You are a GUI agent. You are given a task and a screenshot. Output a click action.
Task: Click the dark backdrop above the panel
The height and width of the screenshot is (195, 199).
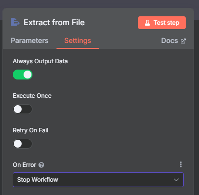pyautogui.click(x=99, y=3)
